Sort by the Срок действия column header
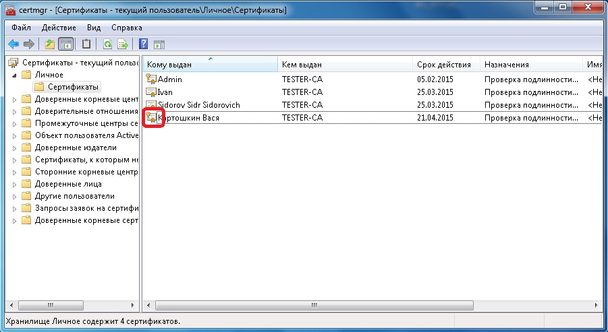The height and width of the screenshot is (332, 608). [x=444, y=65]
